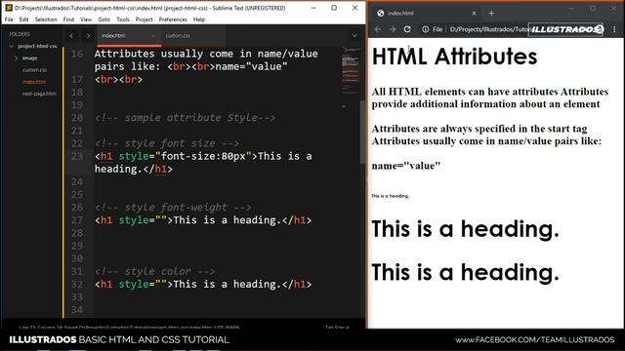Click the style font-weight comment line
This screenshot has width=625, height=351.
pyautogui.click(x=173, y=208)
